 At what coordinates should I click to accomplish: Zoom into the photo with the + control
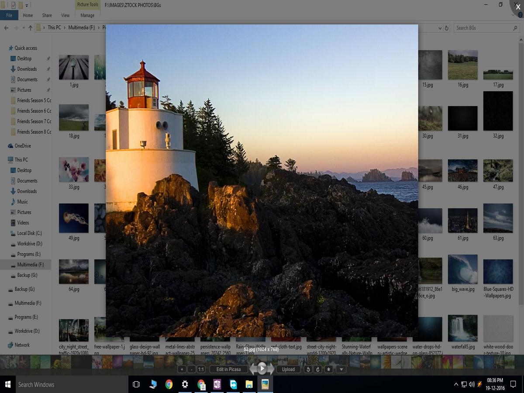pos(182,369)
